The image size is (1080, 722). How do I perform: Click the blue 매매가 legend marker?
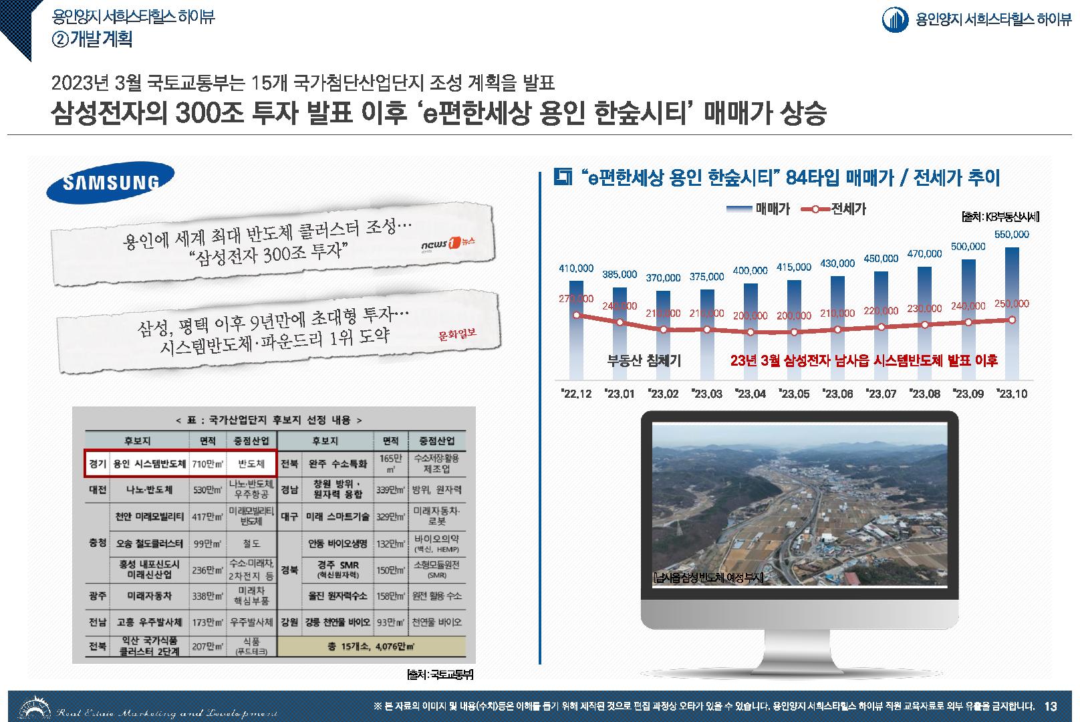[740, 209]
